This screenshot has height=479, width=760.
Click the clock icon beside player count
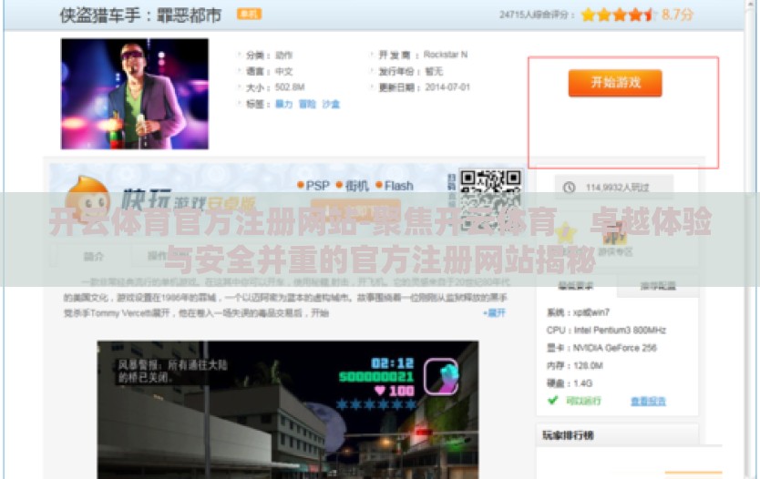point(569,187)
